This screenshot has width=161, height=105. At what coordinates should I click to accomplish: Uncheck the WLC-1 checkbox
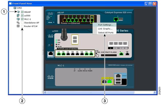point(22,19)
